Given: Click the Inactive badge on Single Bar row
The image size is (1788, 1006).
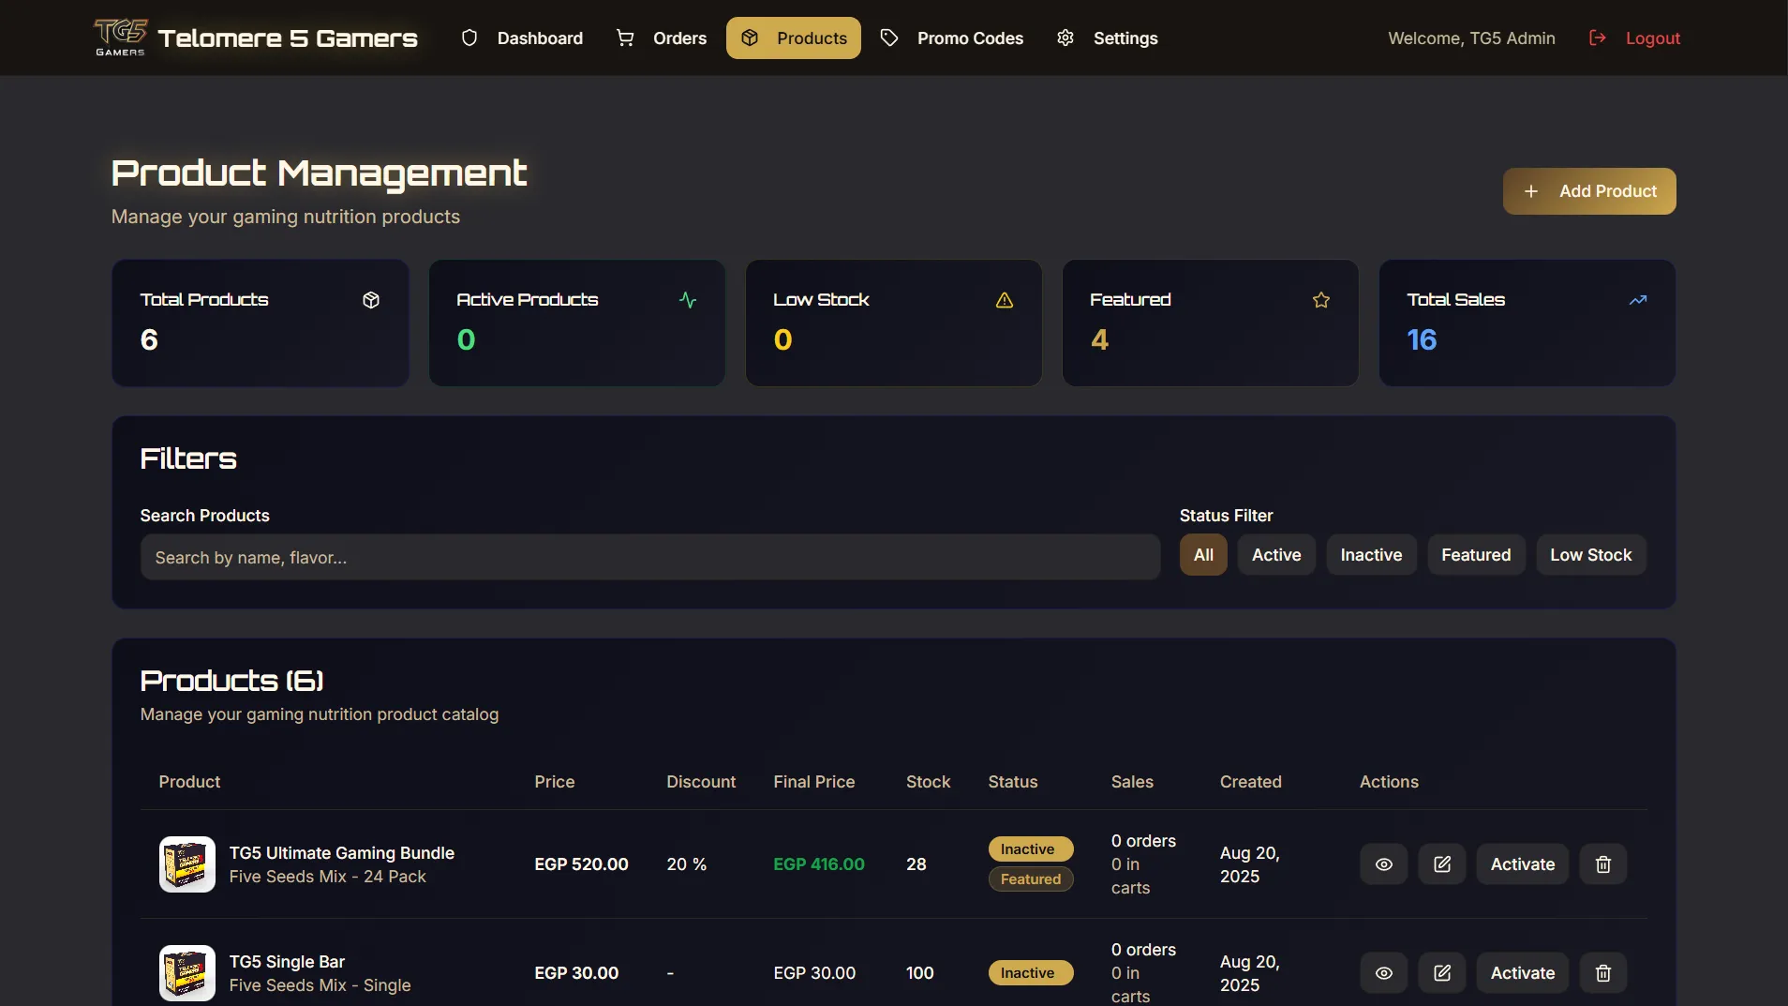Looking at the screenshot, I should 1031,973.
